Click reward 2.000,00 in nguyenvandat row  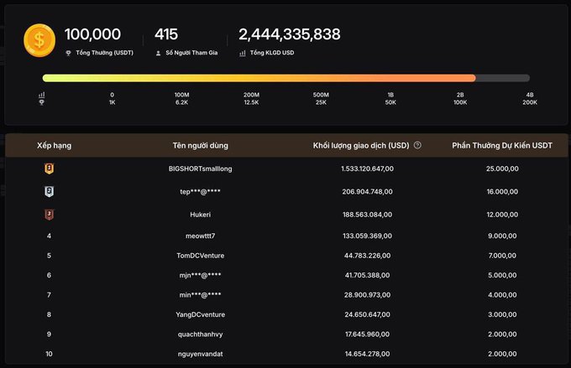(x=502, y=354)
